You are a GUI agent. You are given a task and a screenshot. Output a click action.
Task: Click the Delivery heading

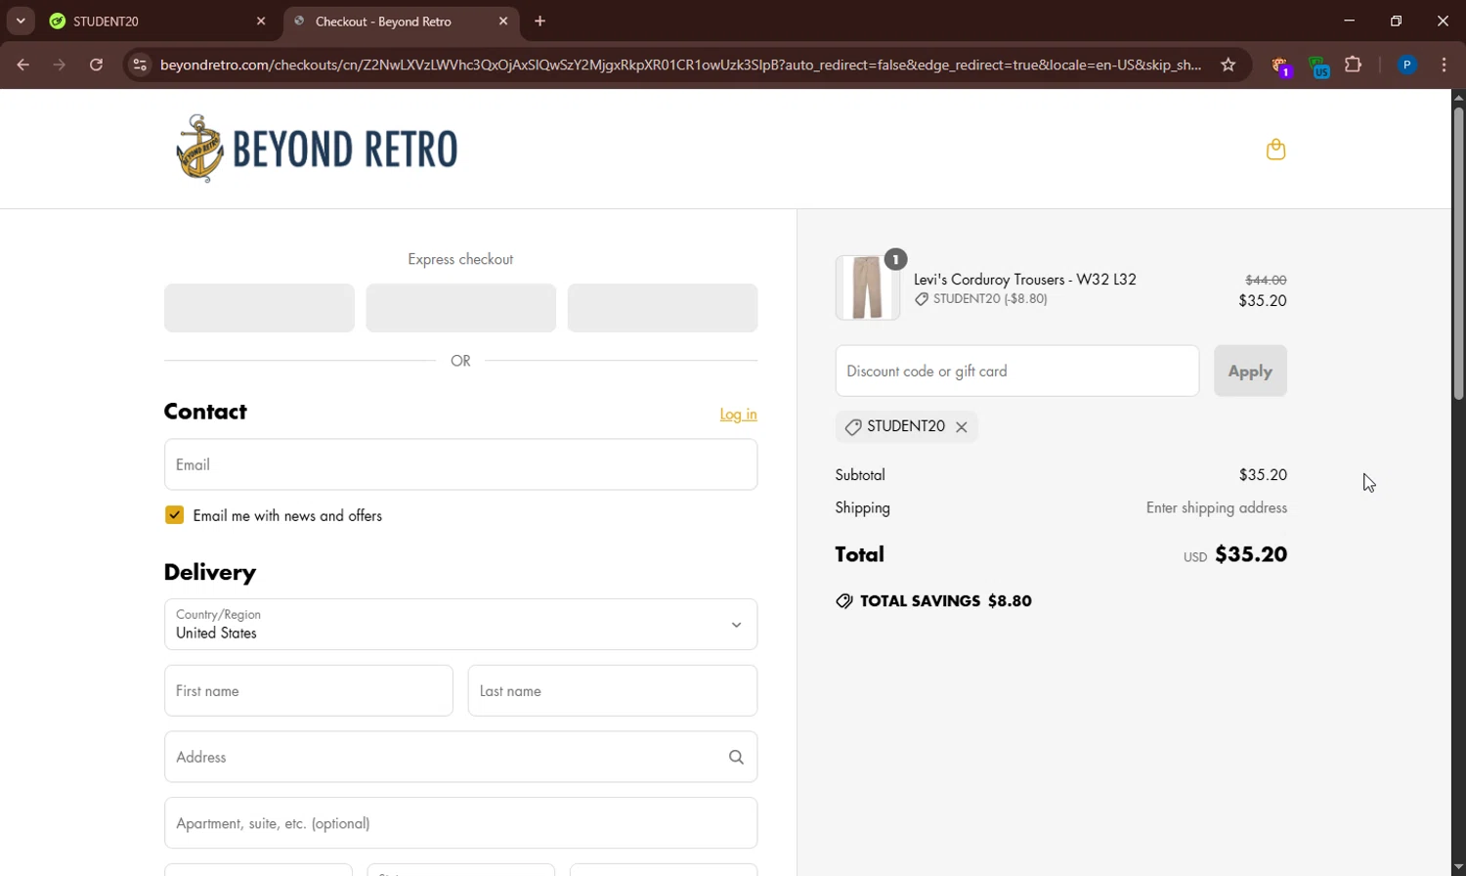(210, 572)
